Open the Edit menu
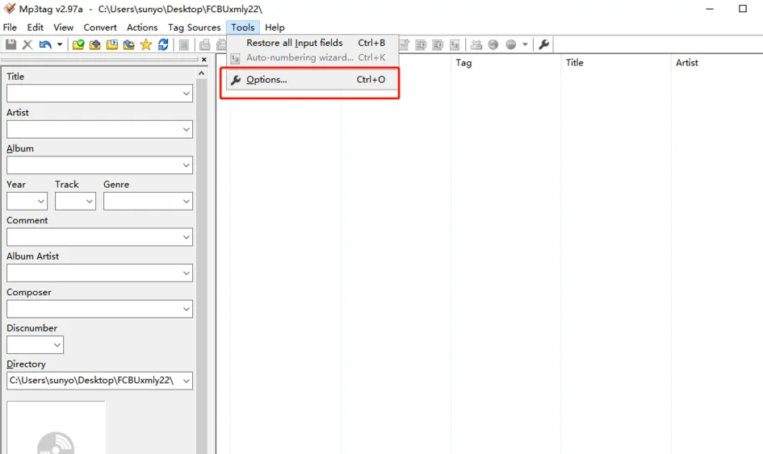Viewport: 763px width, 454px height. point(35,27)
